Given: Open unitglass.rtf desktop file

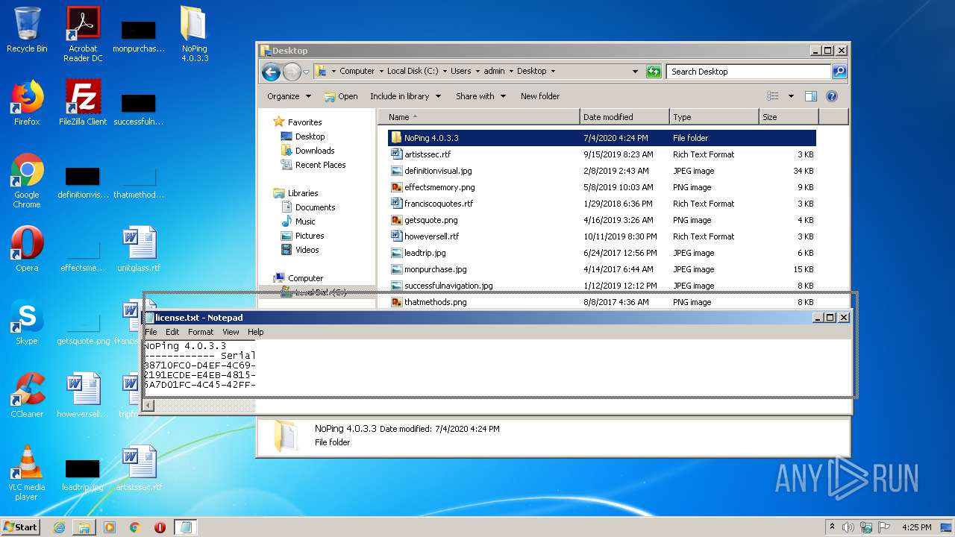Looking at the screenshot, I should (139, 249).
